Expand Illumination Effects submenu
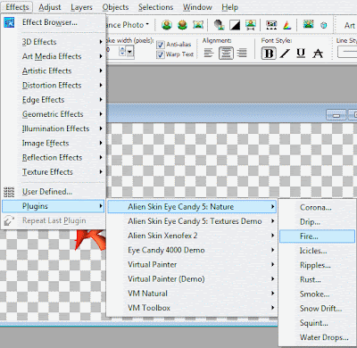The width and height of the screenshot is (357, 348). coord(53,128)
